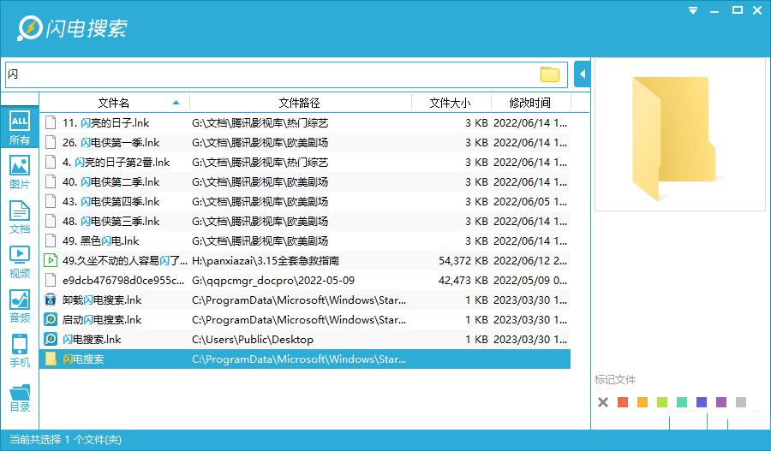Minimize the 闪电搜索 window

click(714, 10)
